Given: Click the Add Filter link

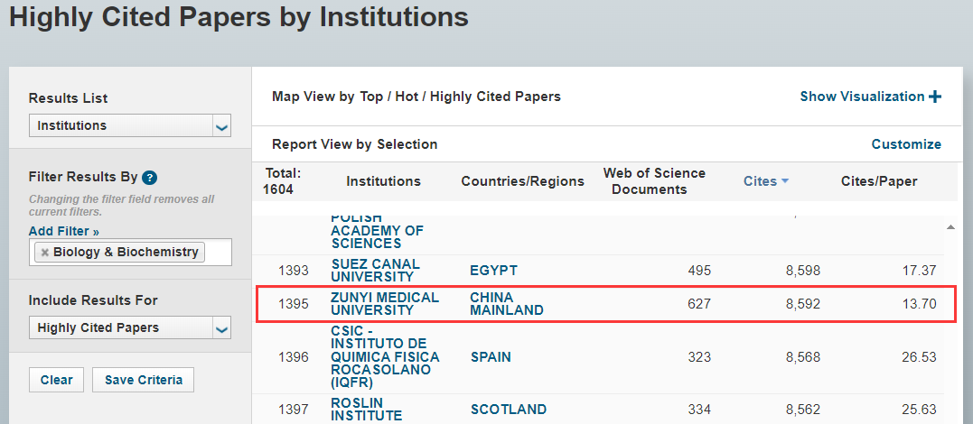Looking at the screenshot, I should click(64, 231).
